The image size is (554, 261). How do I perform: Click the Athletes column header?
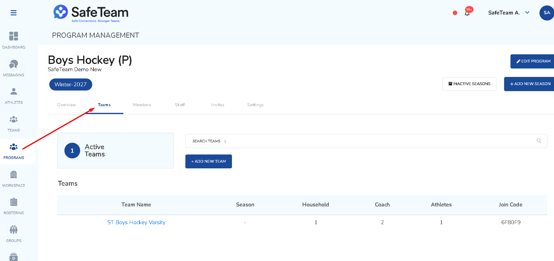click(441, 205)
